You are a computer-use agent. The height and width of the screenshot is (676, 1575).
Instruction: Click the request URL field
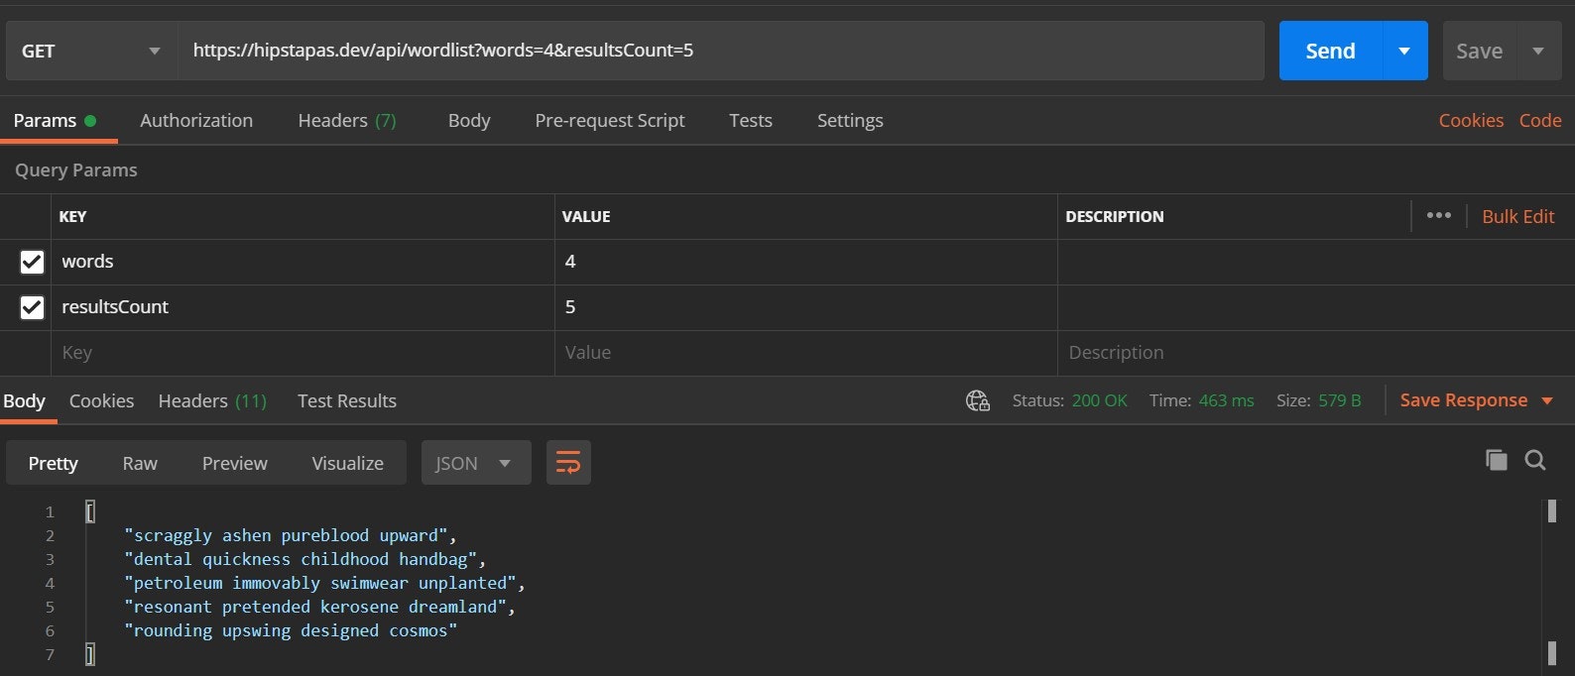pos(721,51)
